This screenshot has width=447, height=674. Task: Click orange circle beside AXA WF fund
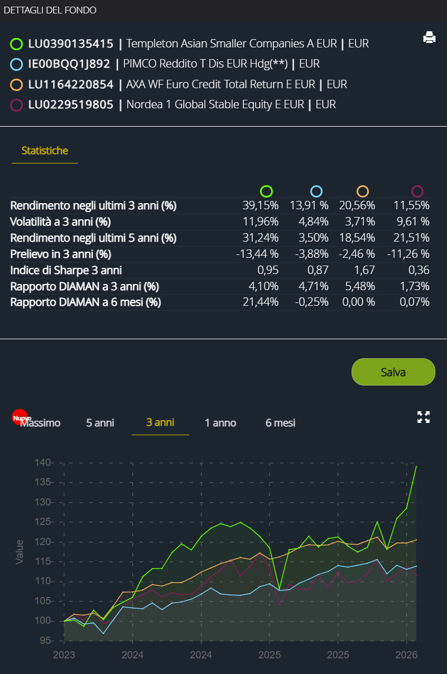point(17,85)
